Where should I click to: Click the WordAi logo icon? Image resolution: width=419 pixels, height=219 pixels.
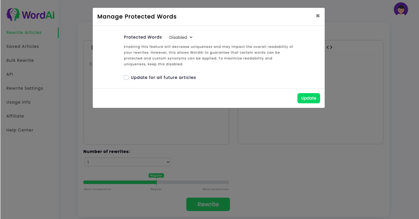(13, 14)
